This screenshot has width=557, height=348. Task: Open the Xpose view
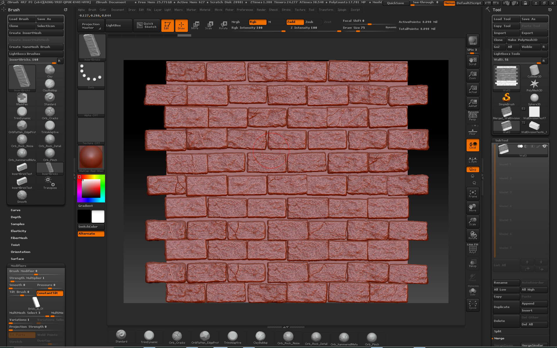(x=473, y=305)
